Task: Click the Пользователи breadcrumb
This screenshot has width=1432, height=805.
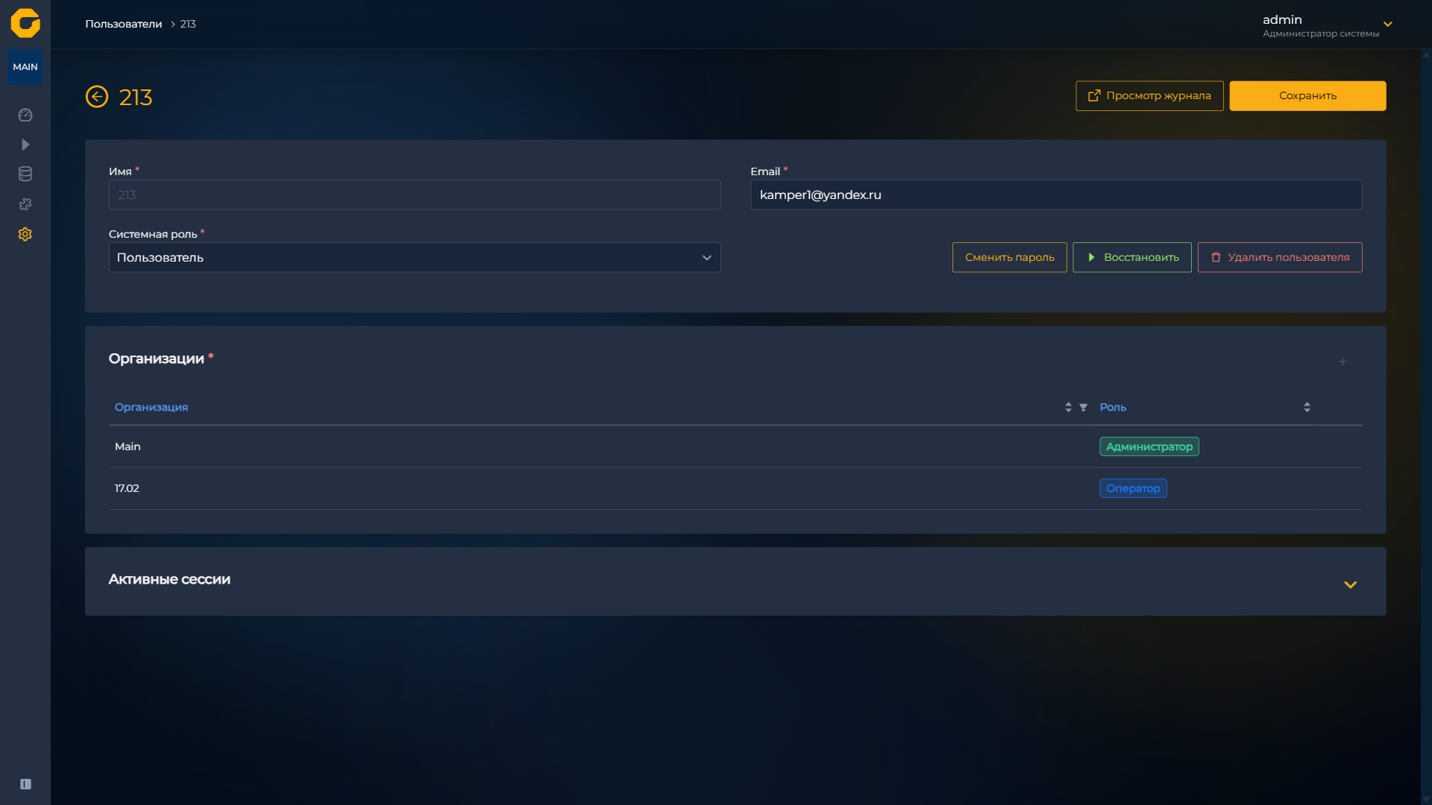Action: (124, 24)
